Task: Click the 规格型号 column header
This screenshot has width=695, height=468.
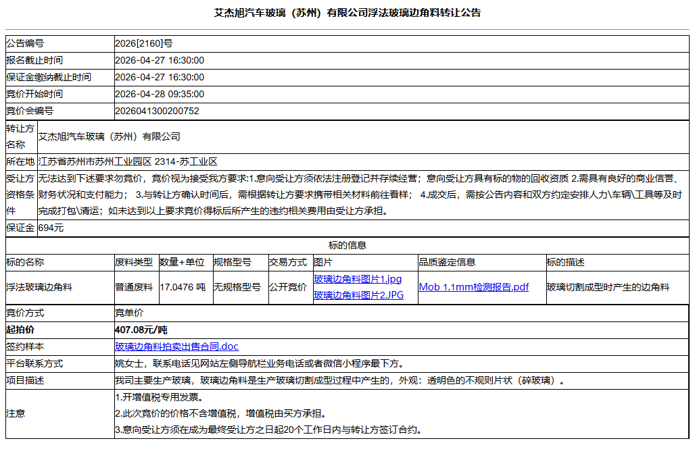Action: [233, 262]
